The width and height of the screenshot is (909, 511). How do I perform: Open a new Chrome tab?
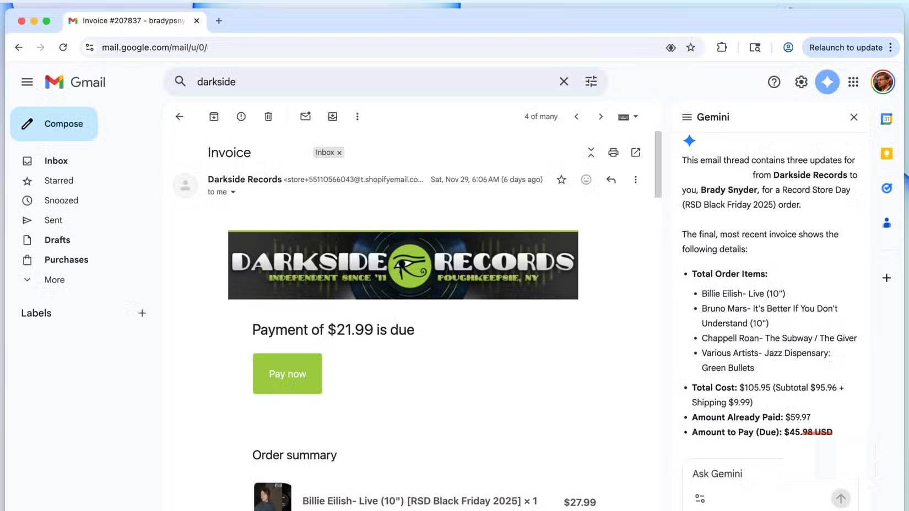219,20
